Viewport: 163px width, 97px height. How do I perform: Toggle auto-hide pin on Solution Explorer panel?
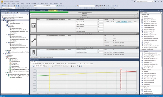(27, 11)
